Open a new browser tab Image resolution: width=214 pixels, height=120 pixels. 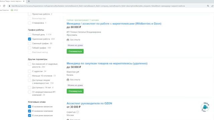coord(29,1)
